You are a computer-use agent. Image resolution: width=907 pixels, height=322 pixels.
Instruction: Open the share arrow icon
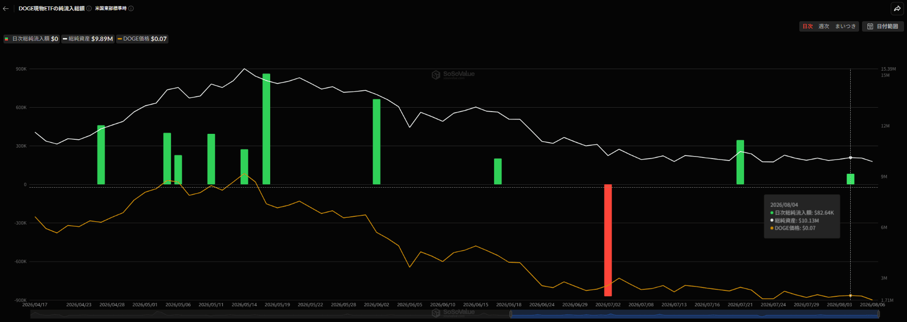pyautogui.click(x=897, y=8)
